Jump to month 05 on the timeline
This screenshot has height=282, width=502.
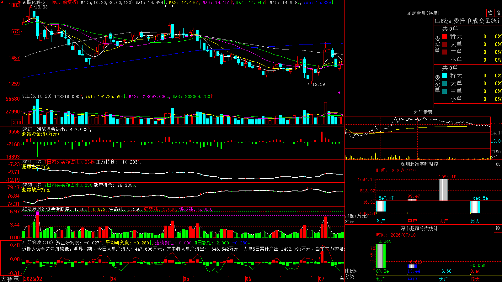pos(186,279)
